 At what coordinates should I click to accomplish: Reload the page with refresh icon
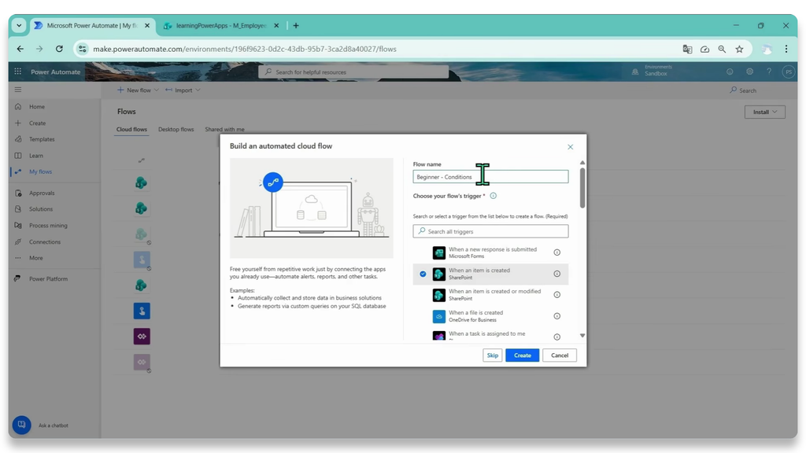[59, 49]
